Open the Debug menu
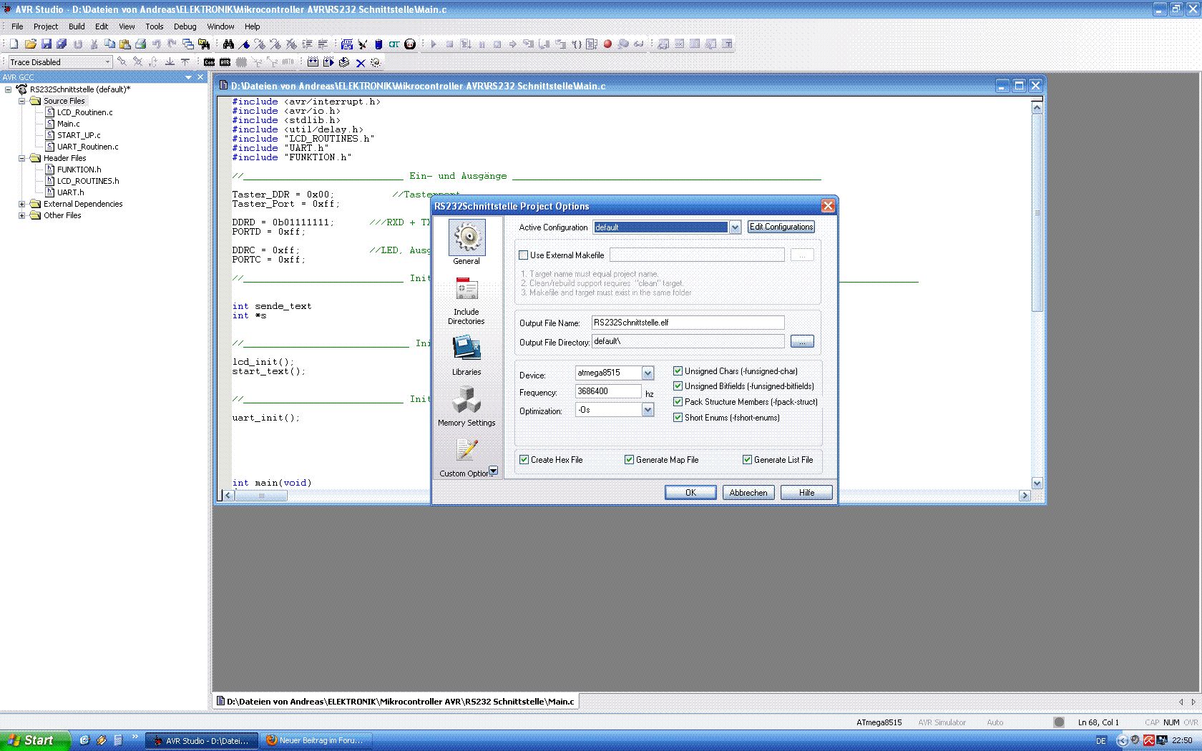The width and height of the screenshot is (1202, 751). [185, 26]
